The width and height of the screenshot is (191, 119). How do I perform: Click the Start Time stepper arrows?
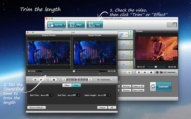coord(52,95)
